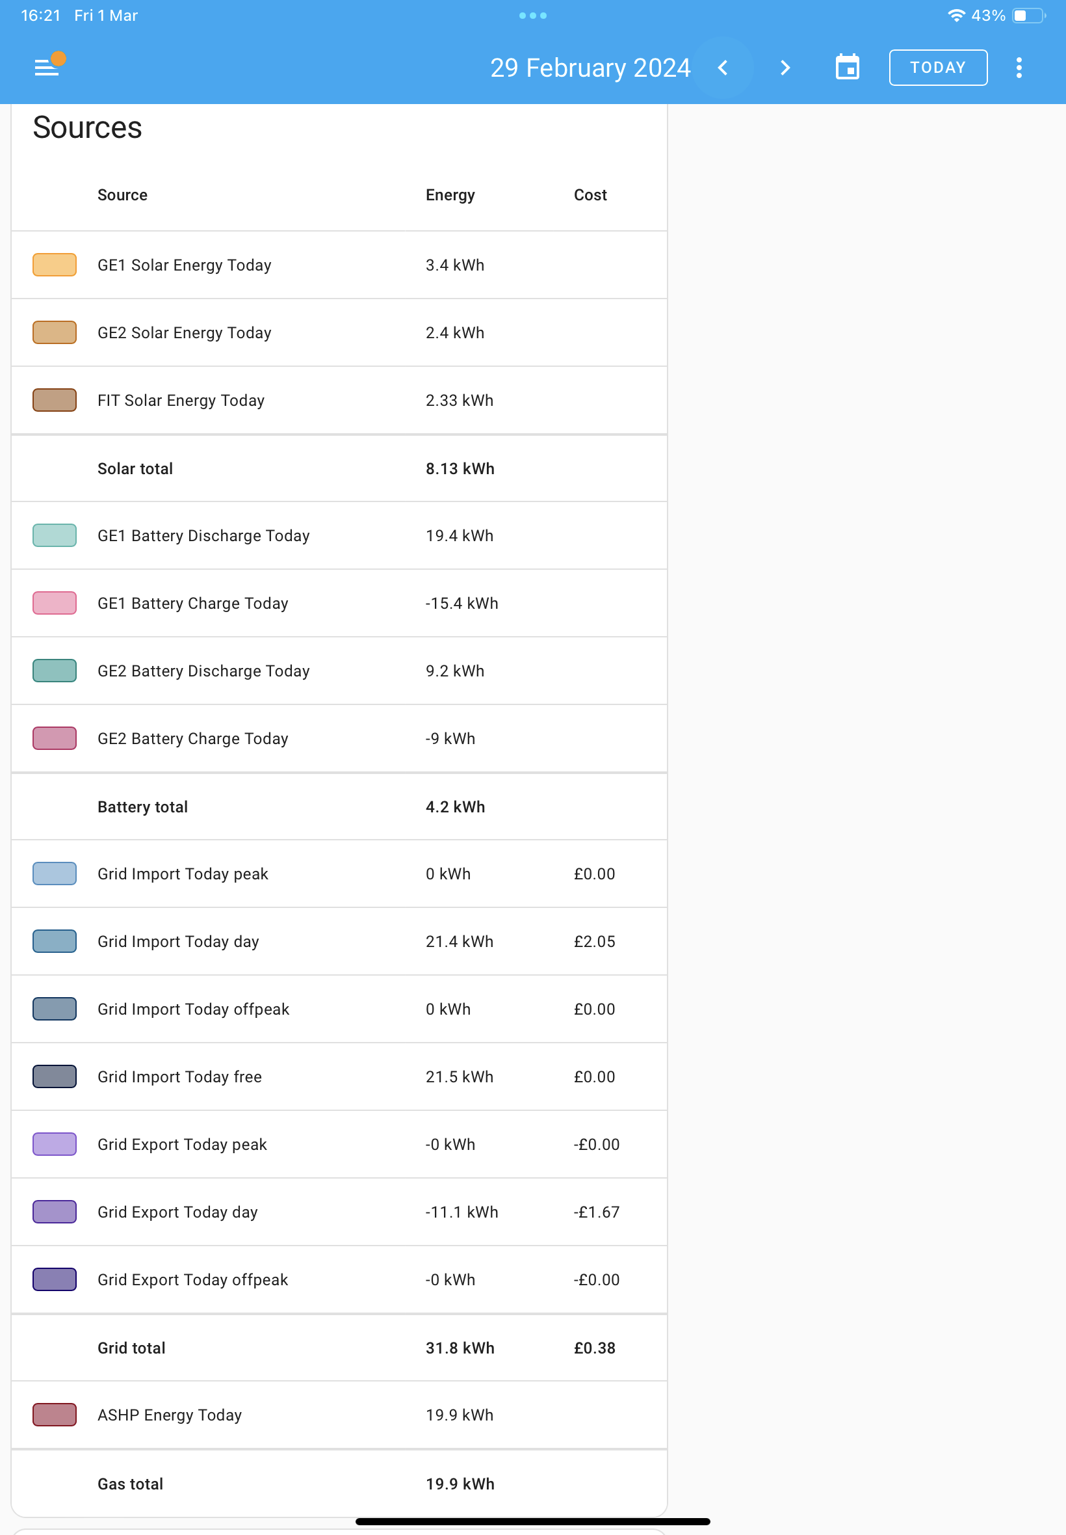1066x1535 pixels.
Task: Click FIT Solar Energy Today color swatch
Action: pos(55,399)
